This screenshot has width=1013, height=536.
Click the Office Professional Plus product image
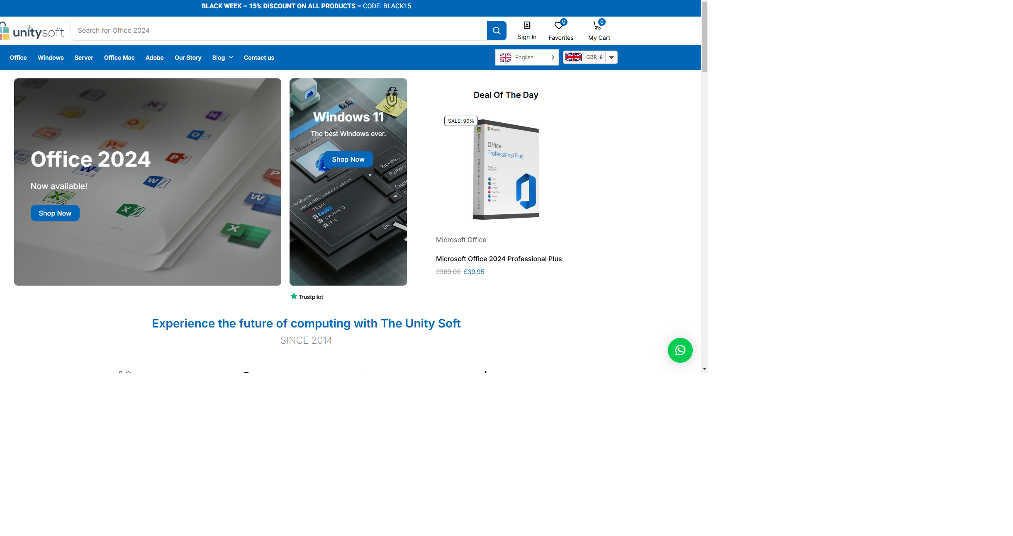tap(506, 170)
